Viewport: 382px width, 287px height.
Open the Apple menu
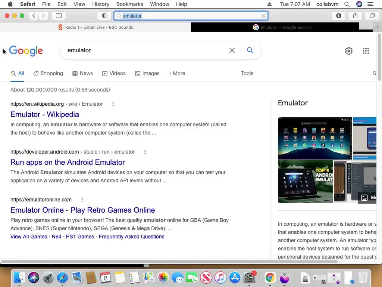click(10, 4)
